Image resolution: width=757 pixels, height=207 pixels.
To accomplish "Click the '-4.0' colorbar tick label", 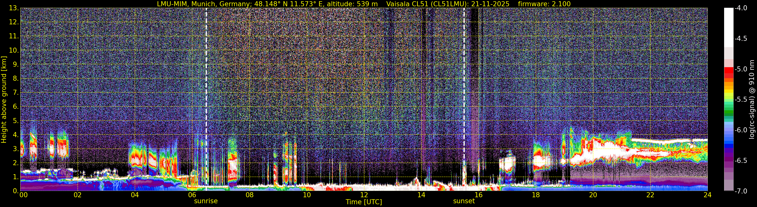I will coord(740,8).
